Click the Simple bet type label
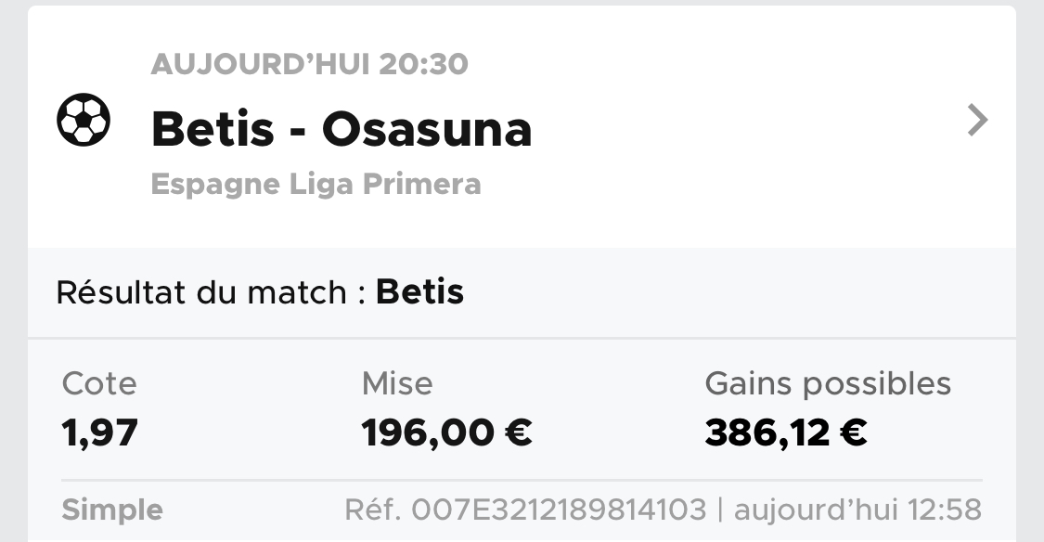Viewport: 1044px width, 542px height. pyautogui.click(x=111, y=510)
